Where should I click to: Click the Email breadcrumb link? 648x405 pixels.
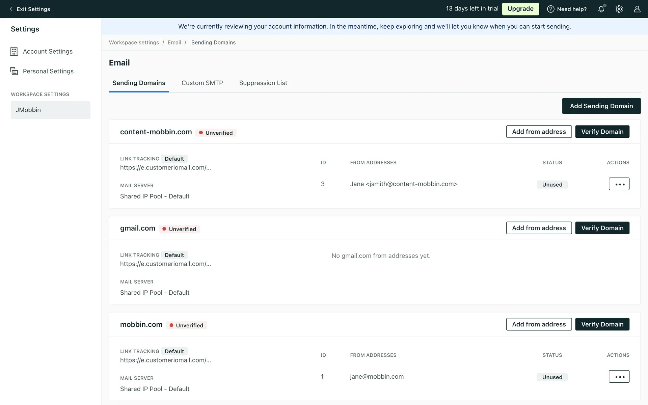coord(174,43)
